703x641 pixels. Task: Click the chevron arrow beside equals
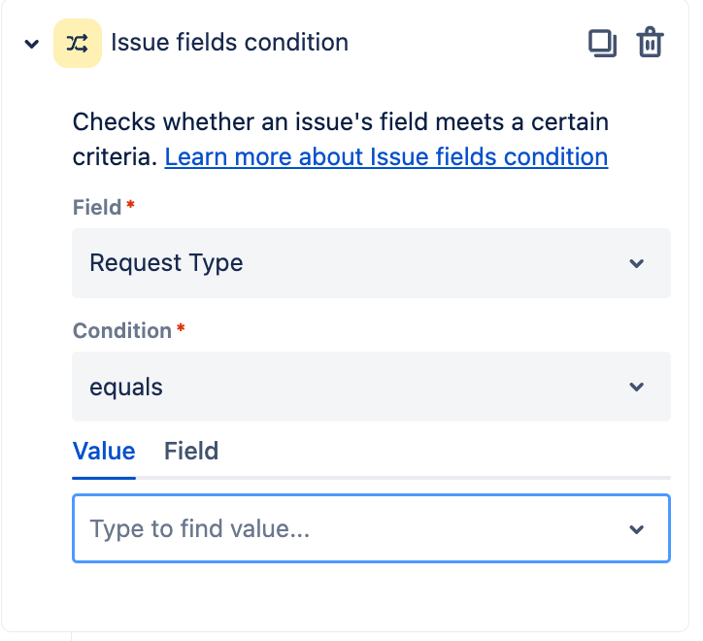coord(637,387)
